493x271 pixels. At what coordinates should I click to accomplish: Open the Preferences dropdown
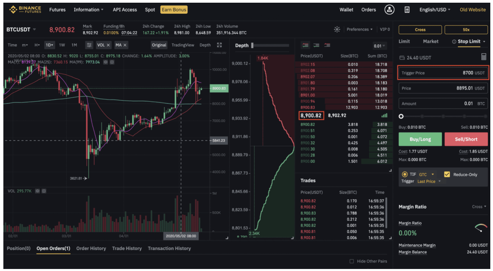click(360, 29)
